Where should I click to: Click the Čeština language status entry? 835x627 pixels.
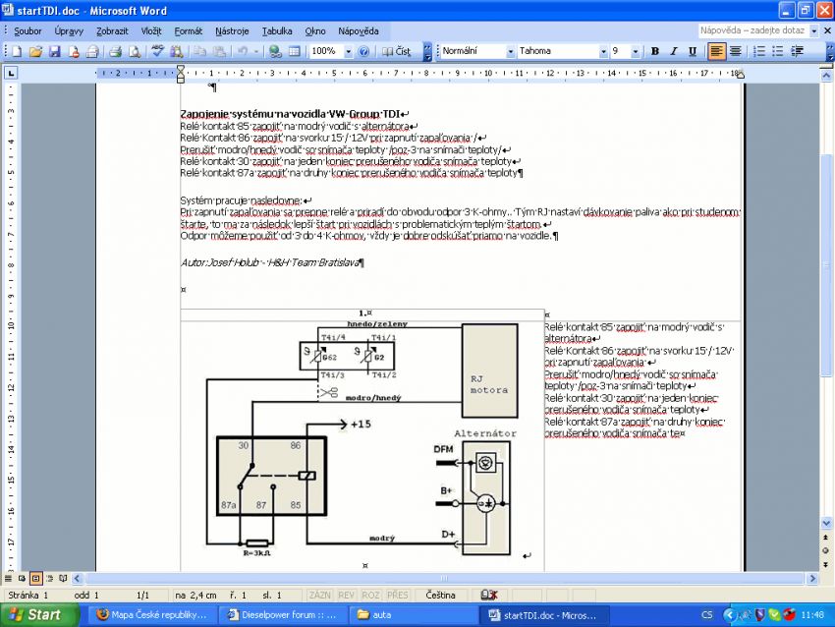440,595
